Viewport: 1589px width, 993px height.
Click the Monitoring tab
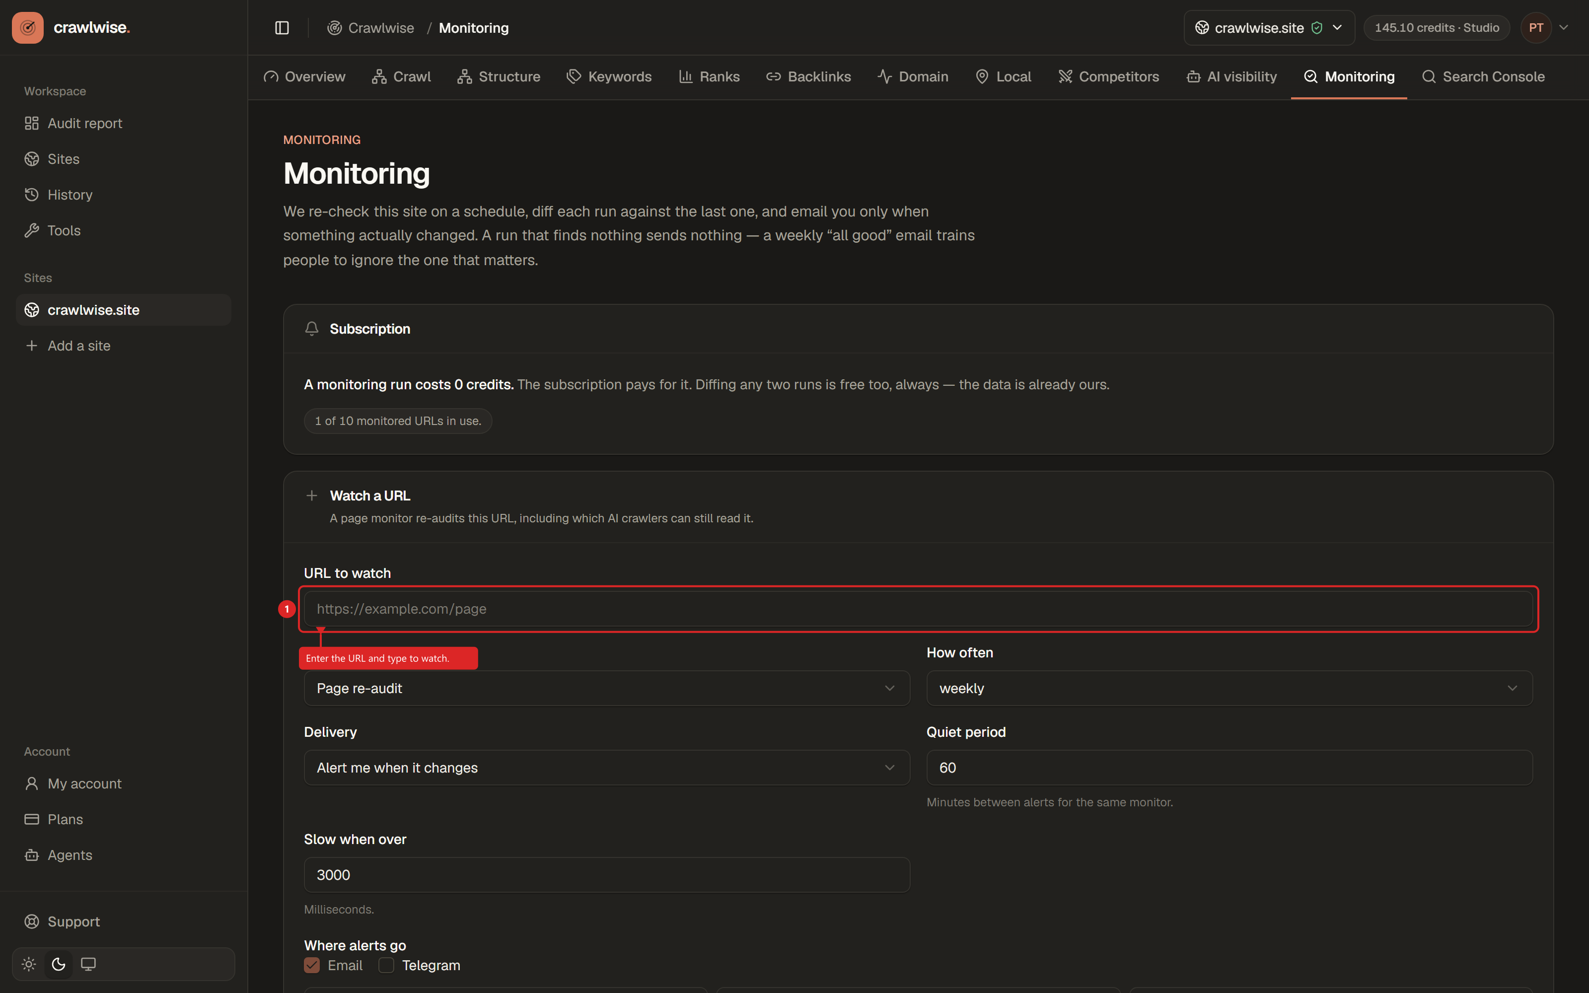pos(1349,77)
